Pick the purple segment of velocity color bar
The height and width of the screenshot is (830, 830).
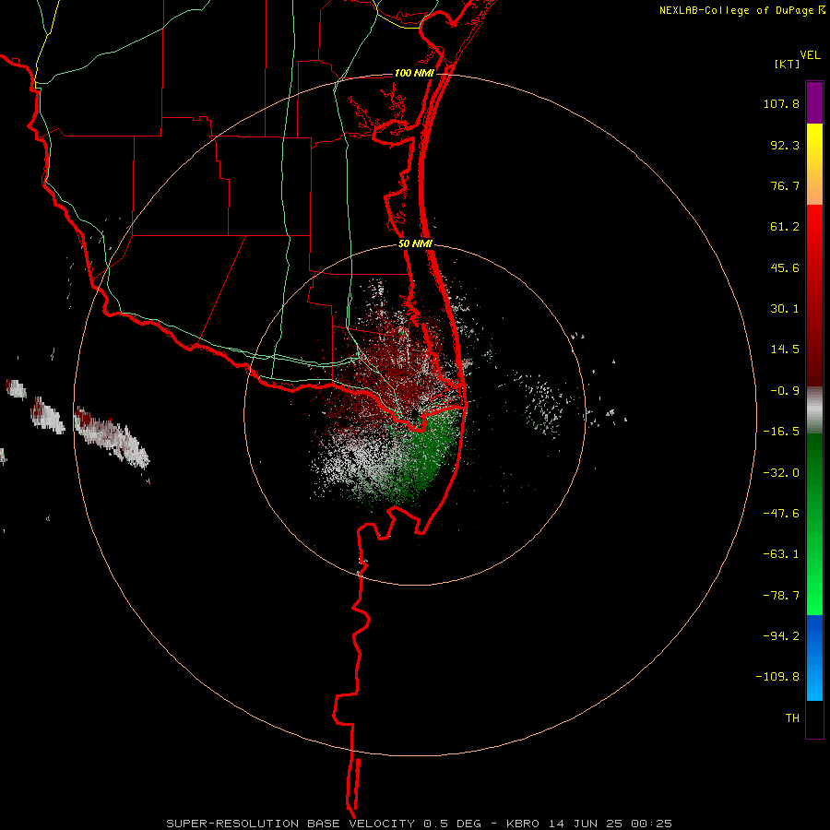pos(814,103)
